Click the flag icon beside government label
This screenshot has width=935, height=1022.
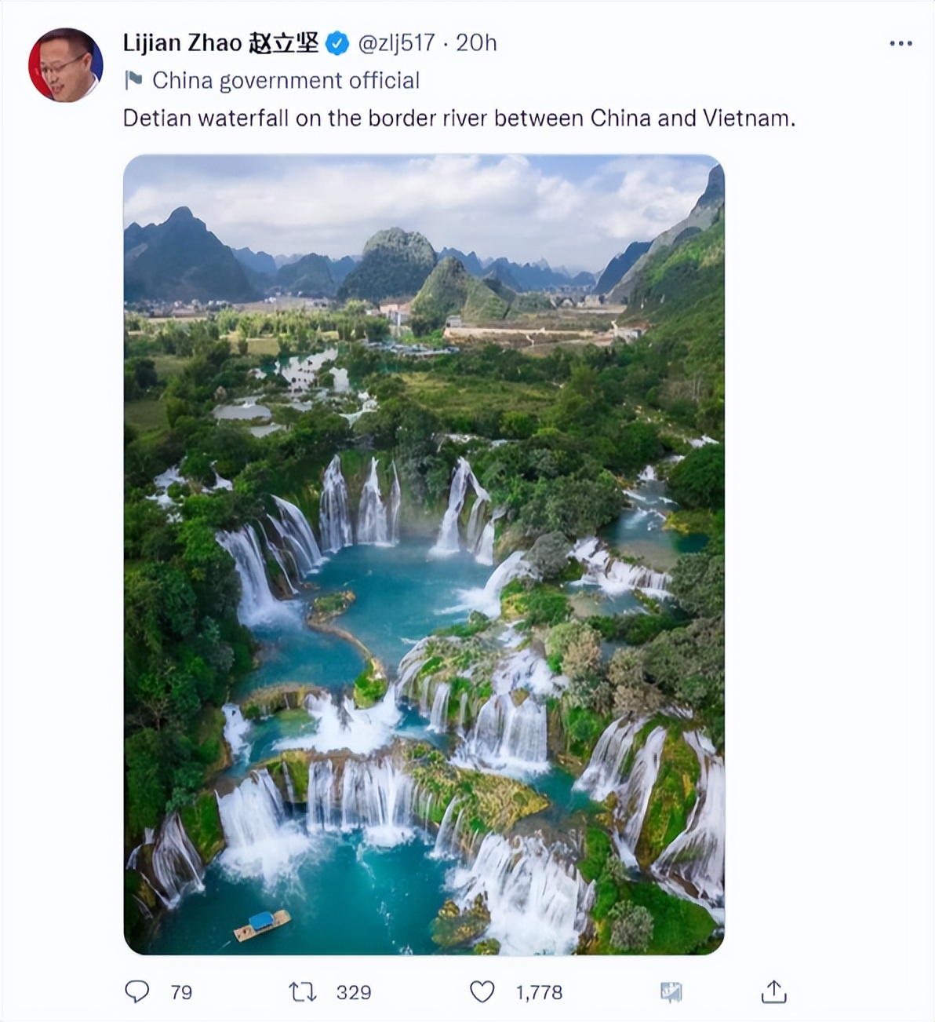point(133,80)
